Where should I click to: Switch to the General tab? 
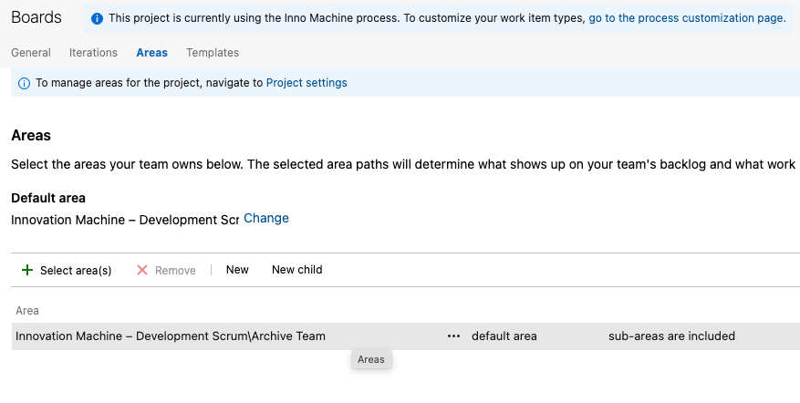(31, 53)
